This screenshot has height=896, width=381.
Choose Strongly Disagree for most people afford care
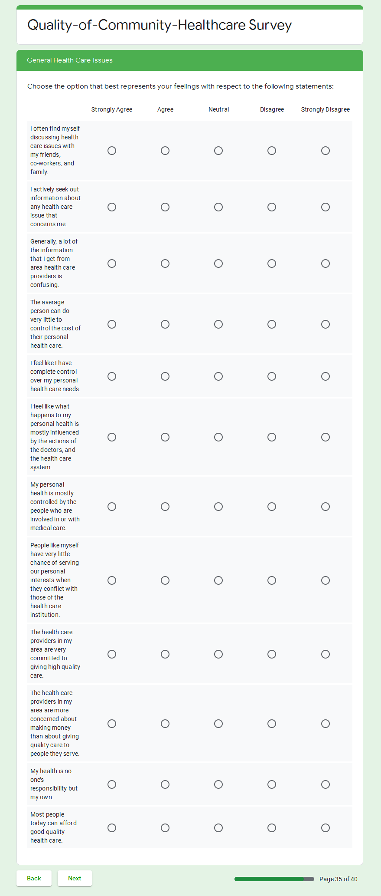(326, 828)
